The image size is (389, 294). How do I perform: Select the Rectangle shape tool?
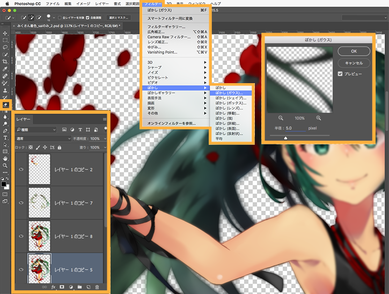pos(5,152)
